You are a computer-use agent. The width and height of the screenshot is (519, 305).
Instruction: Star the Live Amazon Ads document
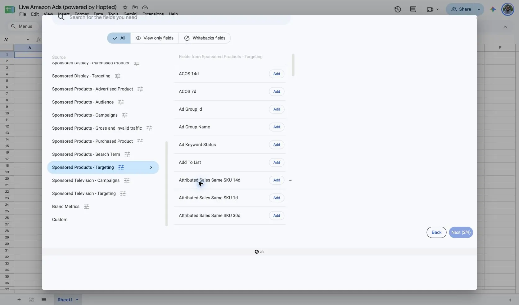click(125, 7)
